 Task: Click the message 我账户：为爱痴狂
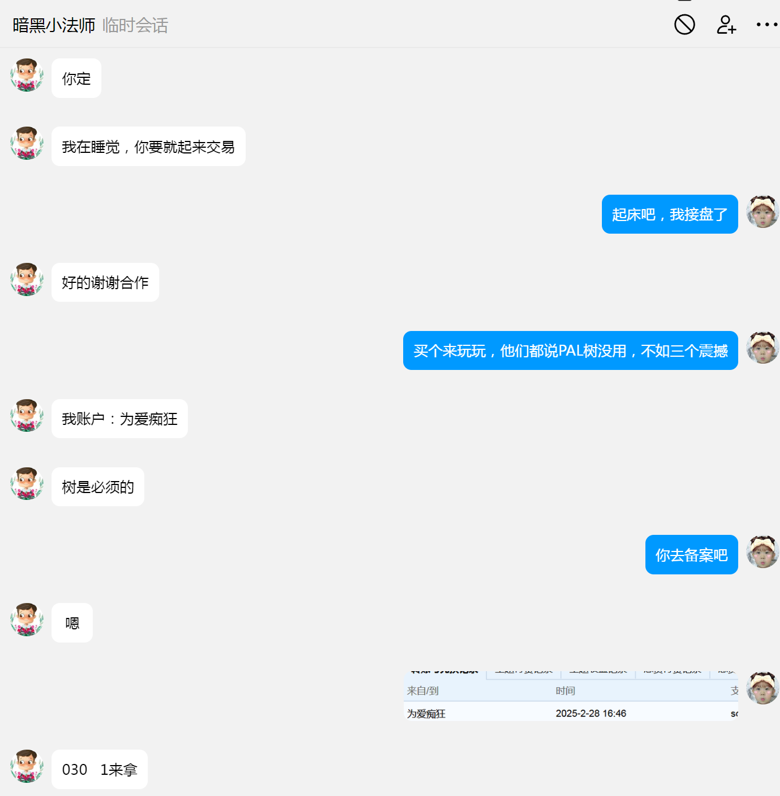pos(120,419)
